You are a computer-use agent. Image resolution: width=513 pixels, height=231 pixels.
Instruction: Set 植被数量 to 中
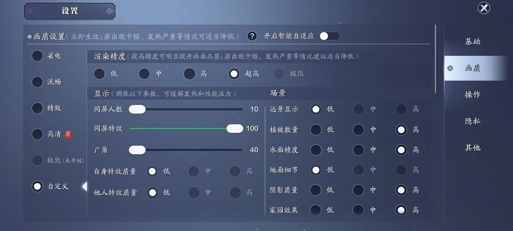[359, 130]
